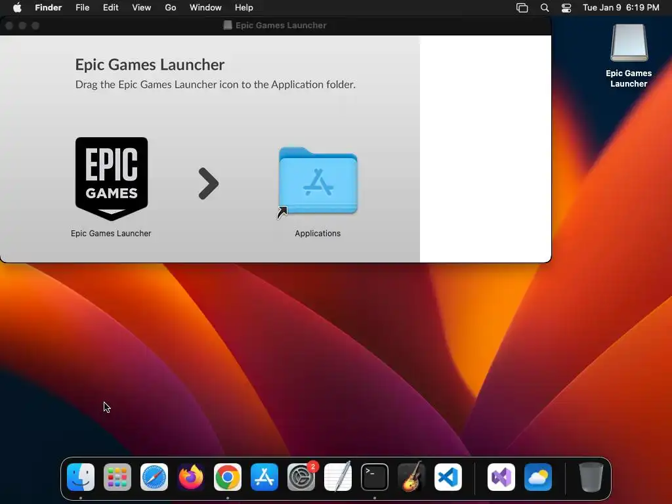Open Launchpad from the Dock
This screenshot has width=672, height=504.
click(x=117, y=477)
